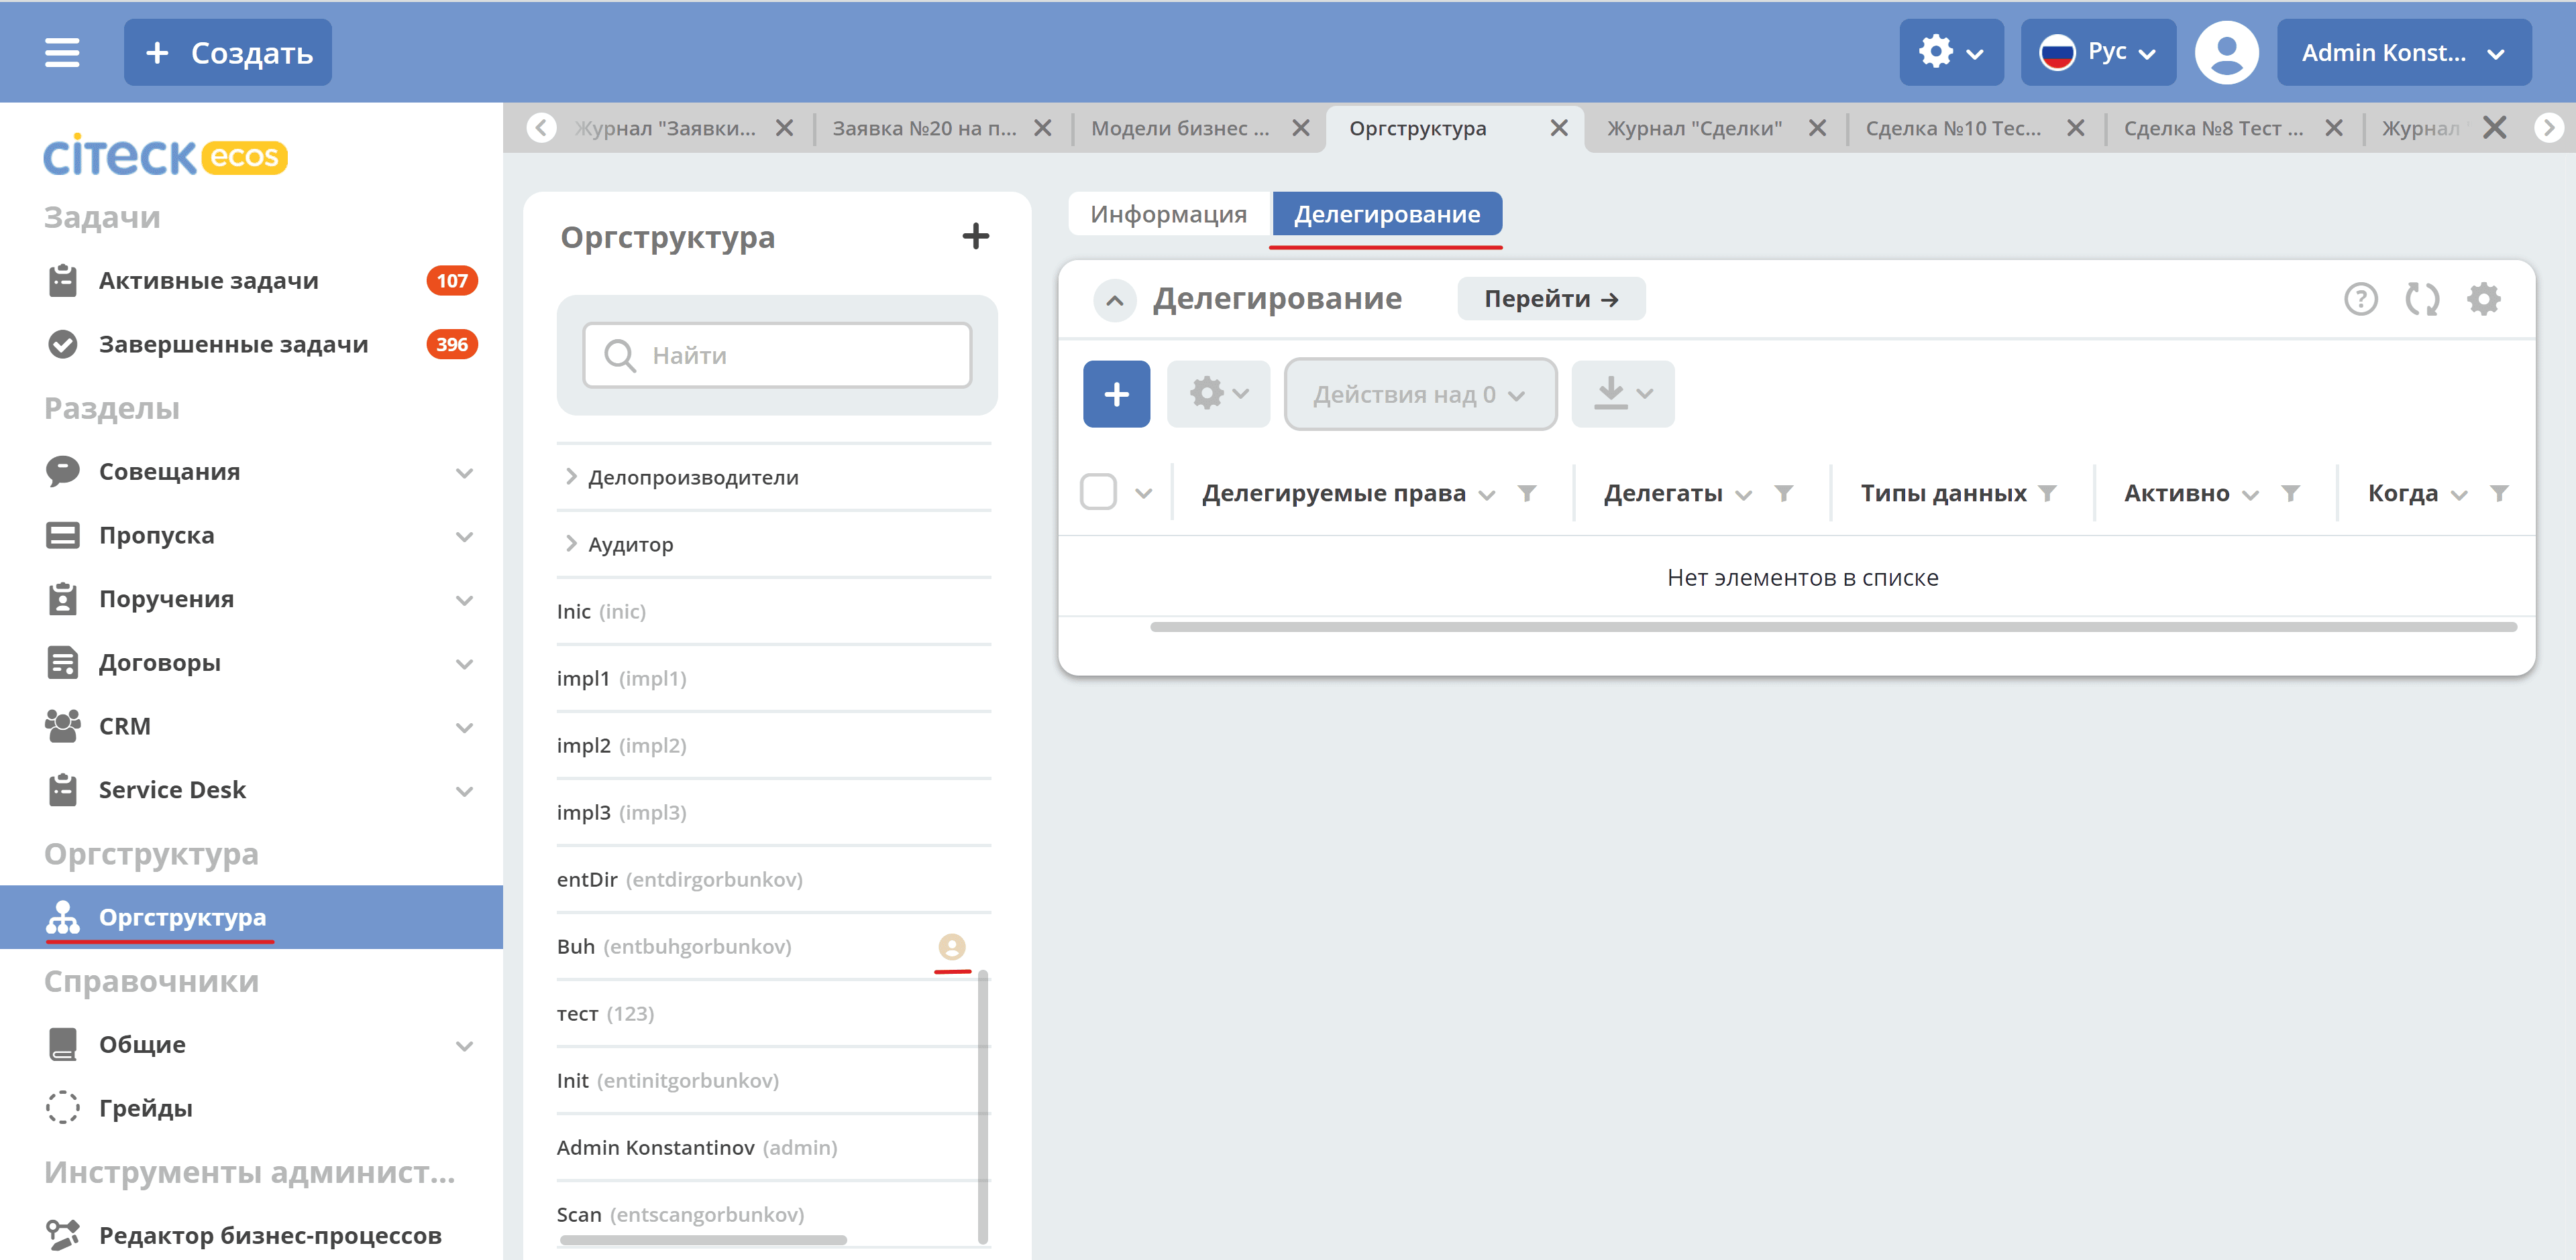This screenshot has height=1260, width=2576.
Task: Open the Делегирование widget settings gear
Action: click(x=2483, y=299)
